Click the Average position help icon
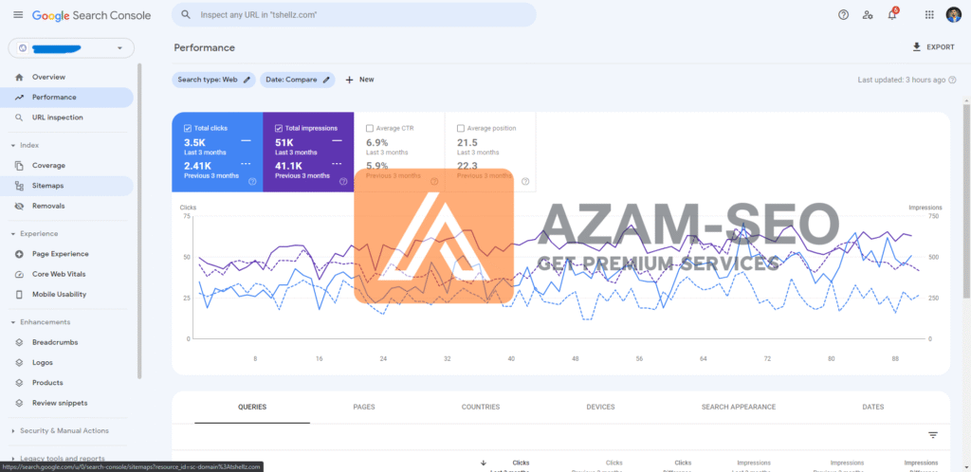The height and width of the screenshot is (472, 971). [x=524, y=181]
